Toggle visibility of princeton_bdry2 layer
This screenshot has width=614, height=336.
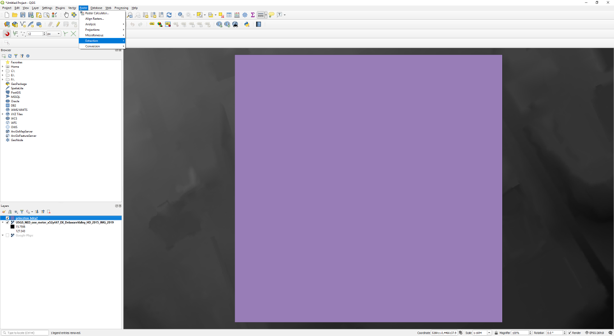click(x=7, y=218)
